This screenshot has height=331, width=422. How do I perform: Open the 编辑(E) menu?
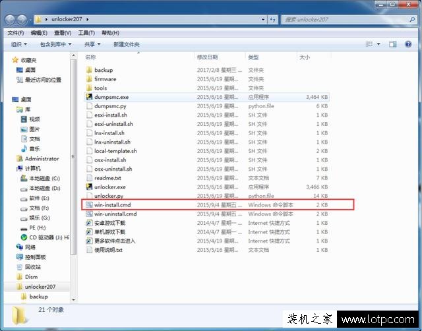(x=39, y=33)
